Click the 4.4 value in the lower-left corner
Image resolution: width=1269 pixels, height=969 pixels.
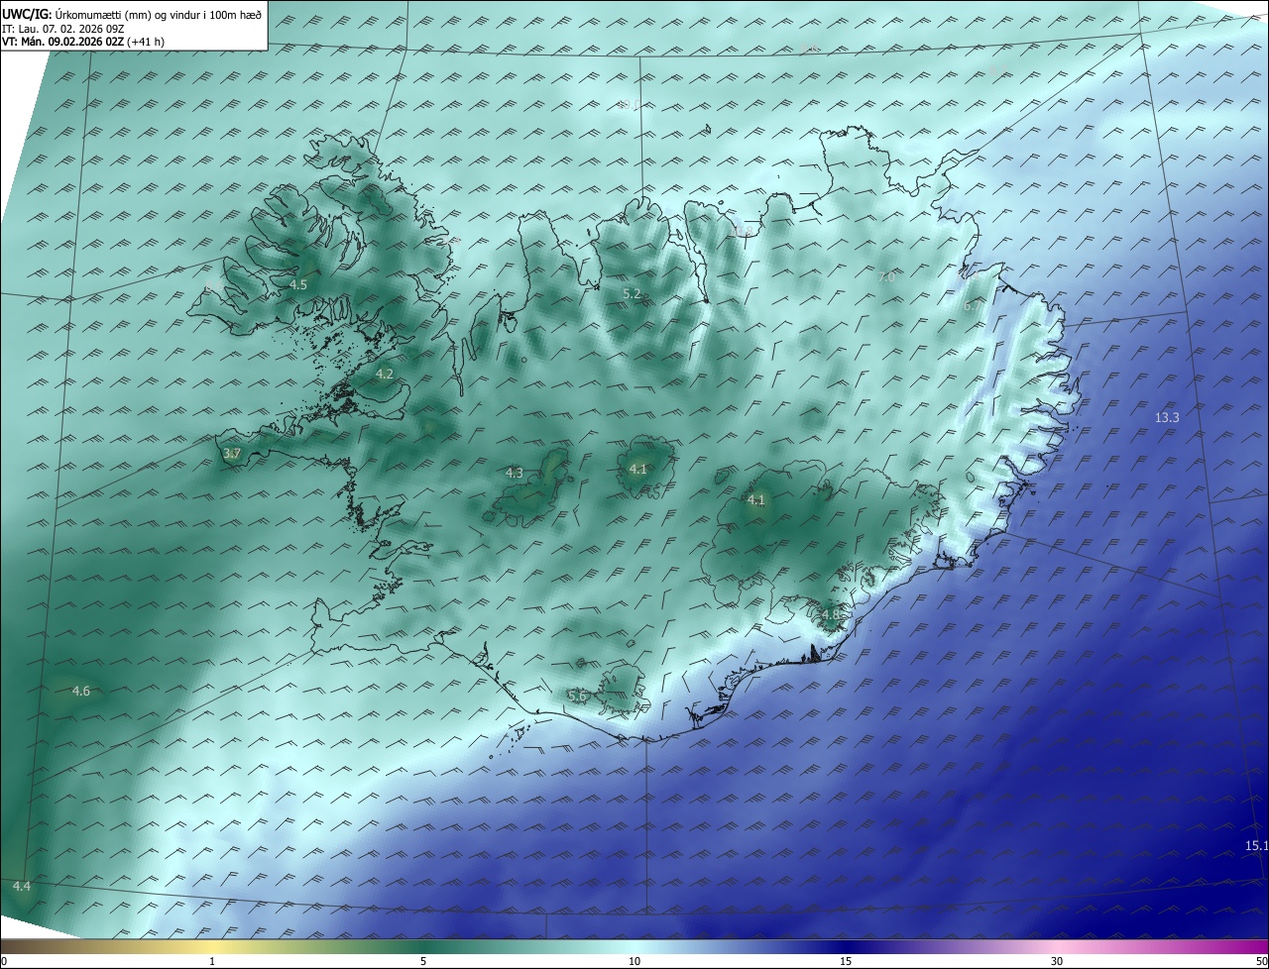click(22, 885)
